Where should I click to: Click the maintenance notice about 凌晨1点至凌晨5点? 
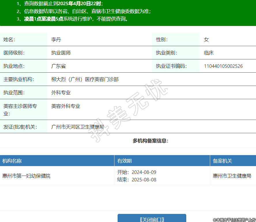click(x=76, y=19)
